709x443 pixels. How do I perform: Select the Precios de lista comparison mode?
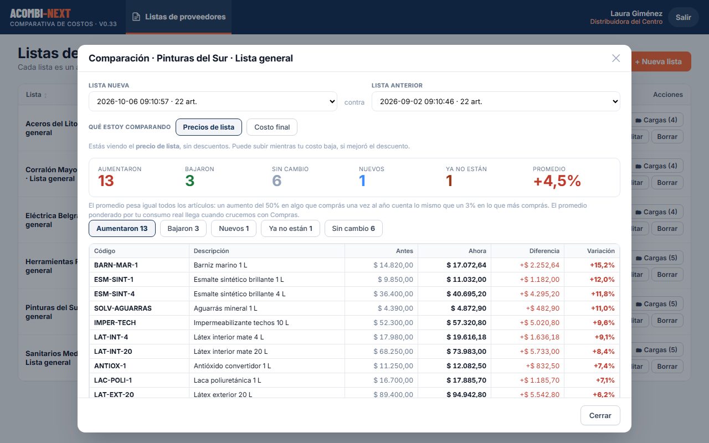click(x=209, y=127)
